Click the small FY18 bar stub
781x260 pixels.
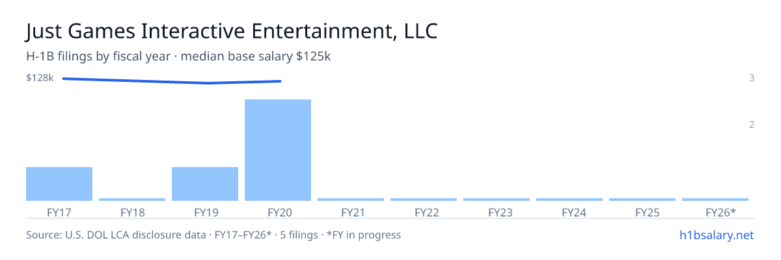[x=132, y=200]
